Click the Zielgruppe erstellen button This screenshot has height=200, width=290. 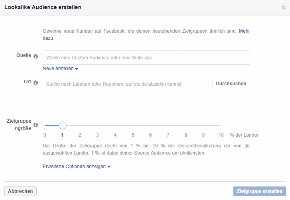coord(260,191)
